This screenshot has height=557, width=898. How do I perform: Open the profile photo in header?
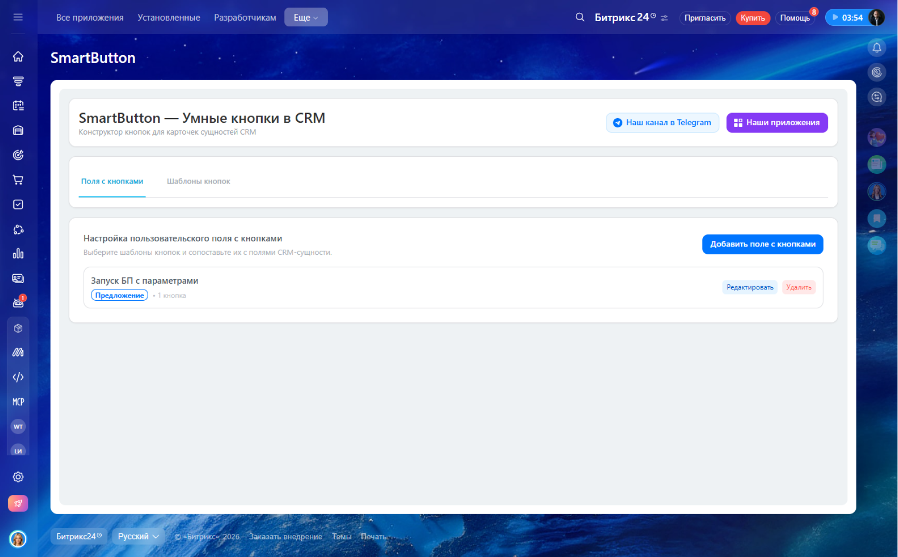coord(876,18)
